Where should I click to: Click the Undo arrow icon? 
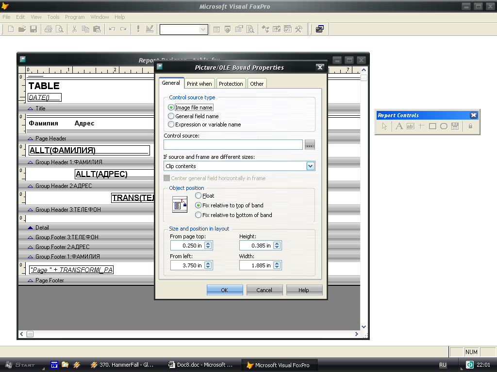112,29
